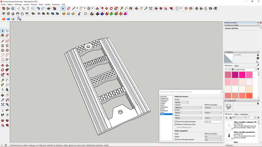Click the 0,01 mm length snapping input field
Image resolution: width=262 pixels, height=147 pixels.
click(213, 122)
